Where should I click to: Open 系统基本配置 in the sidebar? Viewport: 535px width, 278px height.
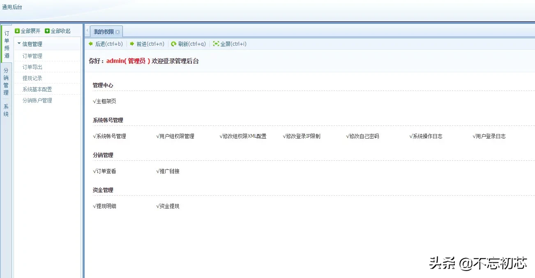[37, 89]
